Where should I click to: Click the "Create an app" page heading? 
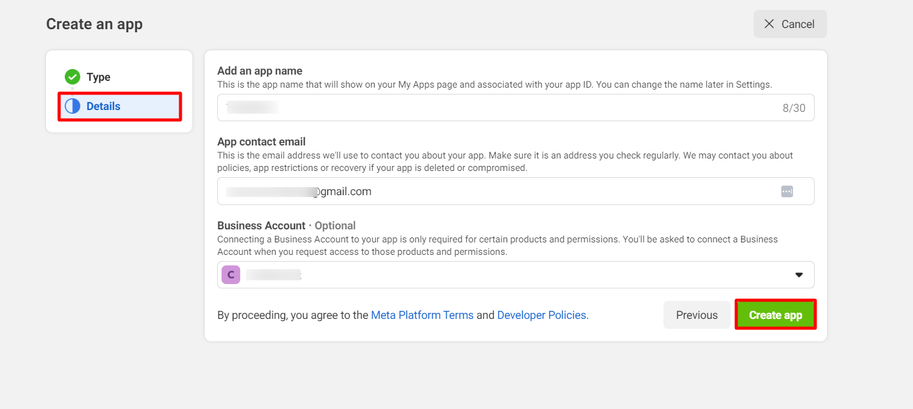coord(95,24)
